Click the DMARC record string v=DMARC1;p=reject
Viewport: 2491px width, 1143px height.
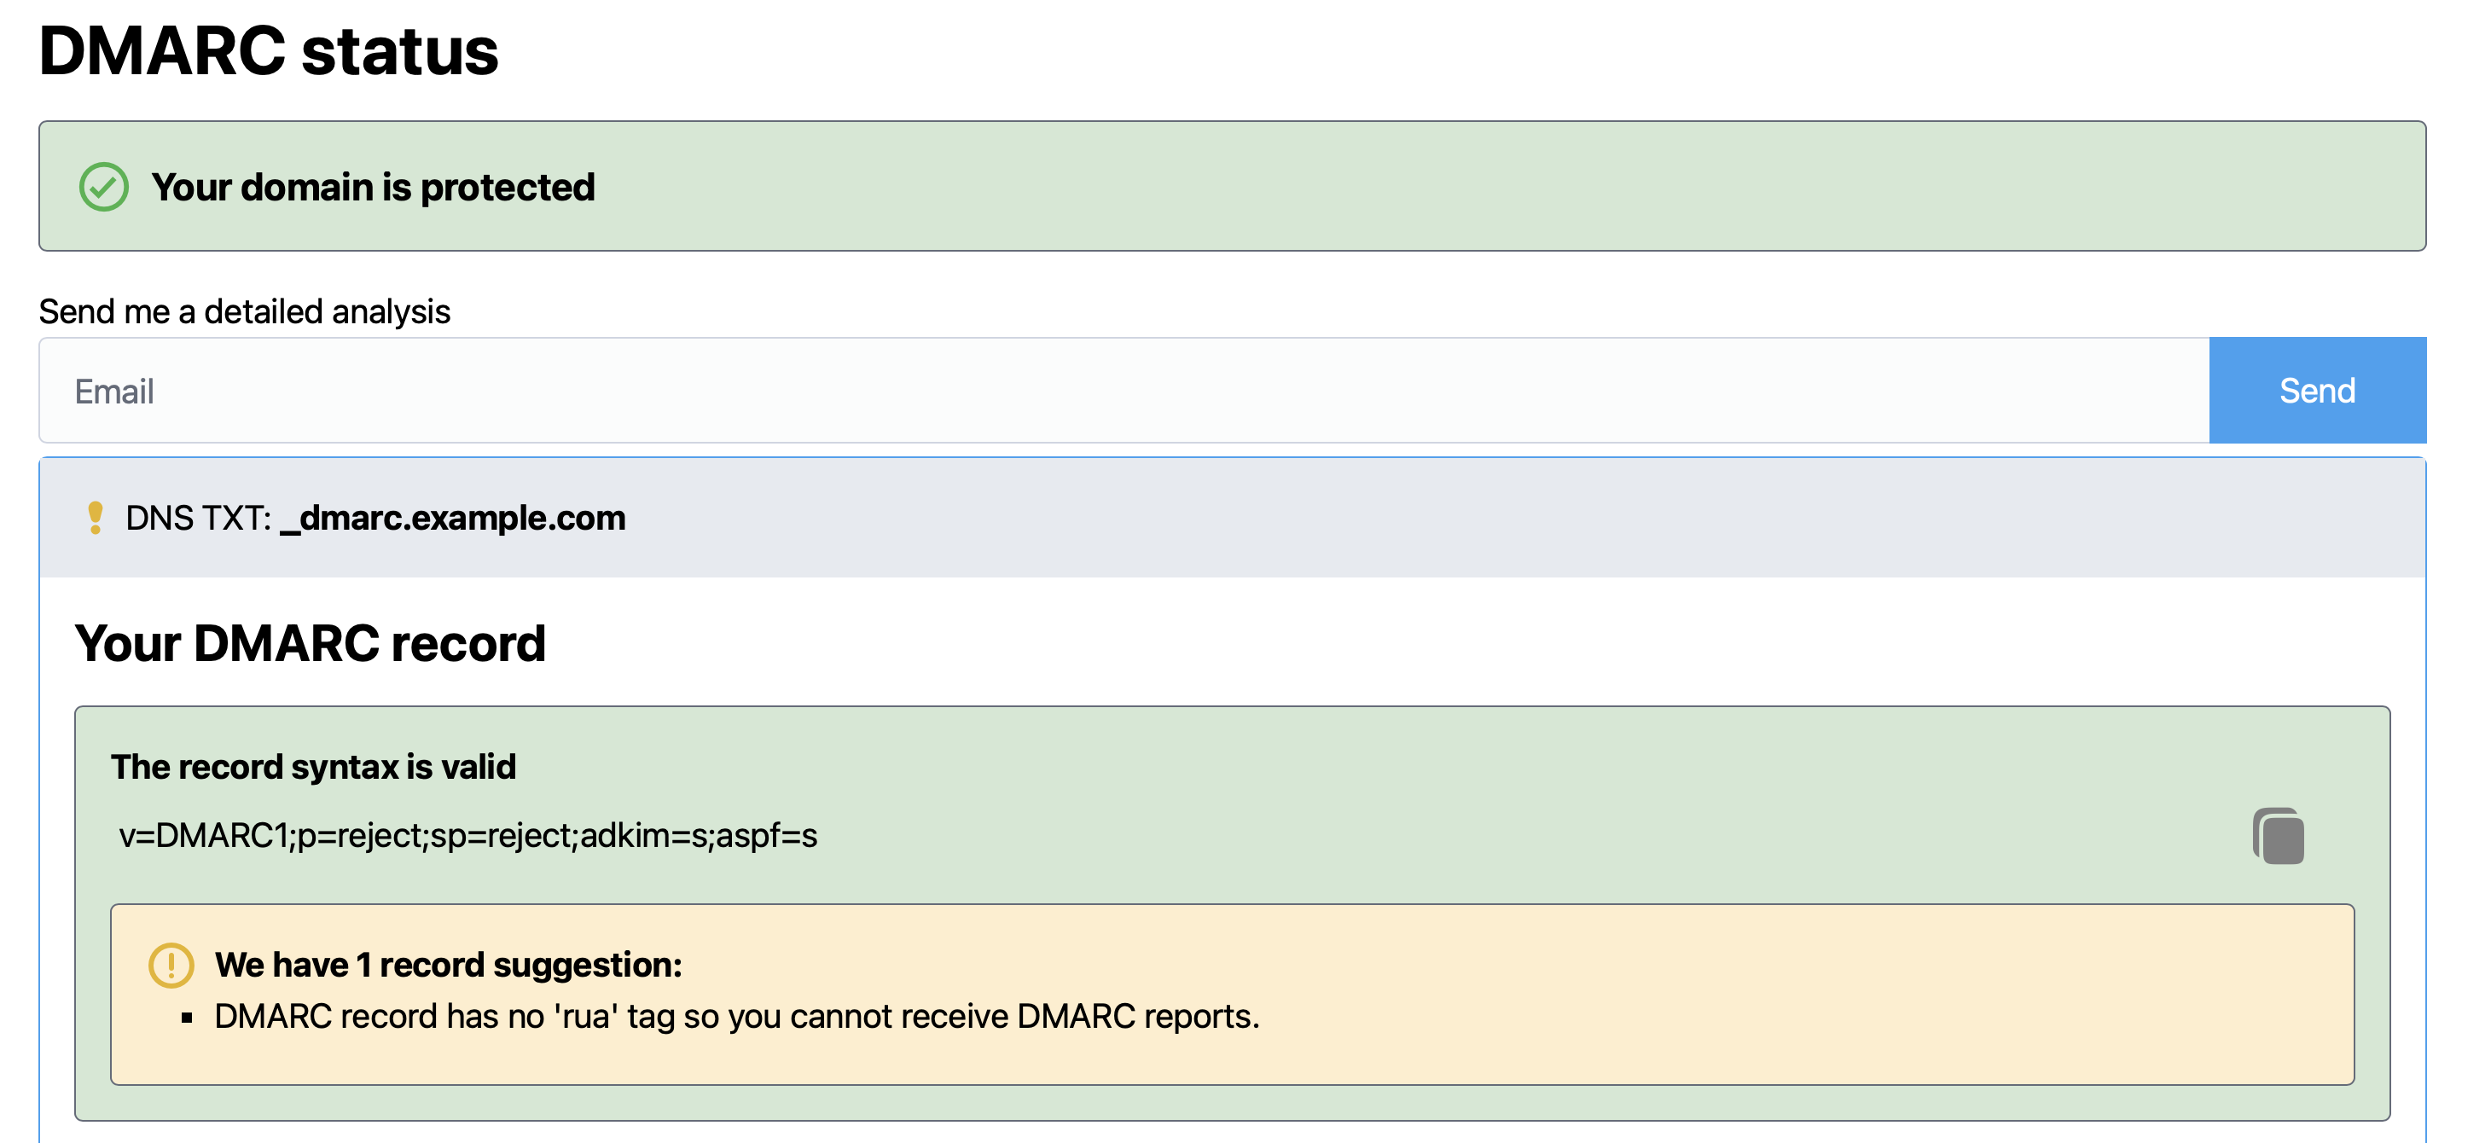(x=468, y=835)
